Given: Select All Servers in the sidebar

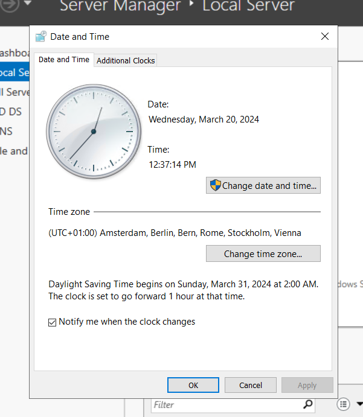Looking at the screenshot, I should (14, 92).
